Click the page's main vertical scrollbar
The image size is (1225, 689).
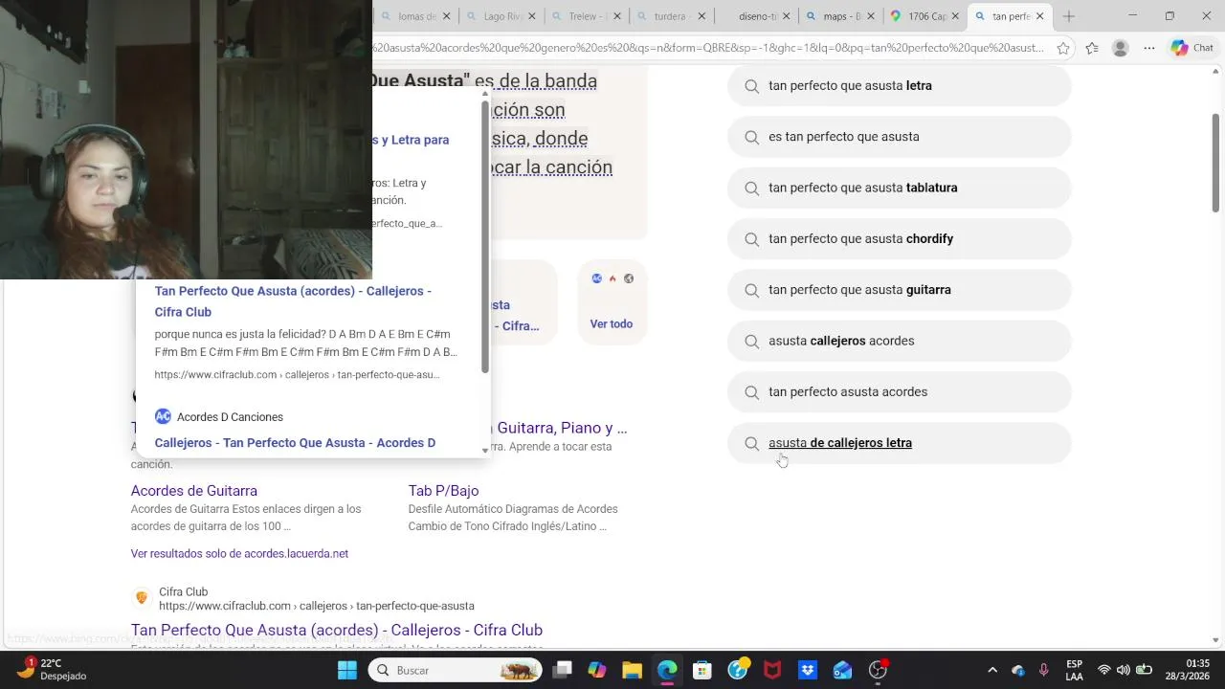[1216, 163]
